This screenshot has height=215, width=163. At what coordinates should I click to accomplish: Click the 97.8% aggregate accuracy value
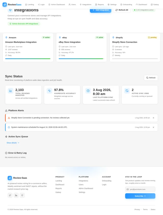[59, 90]
